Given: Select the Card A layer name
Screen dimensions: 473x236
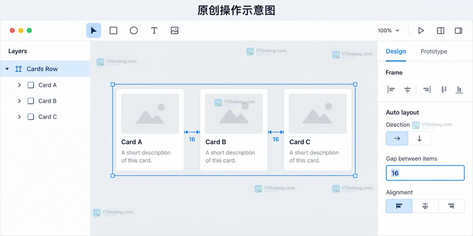Looking at the screenshot, I should [48, 85].
